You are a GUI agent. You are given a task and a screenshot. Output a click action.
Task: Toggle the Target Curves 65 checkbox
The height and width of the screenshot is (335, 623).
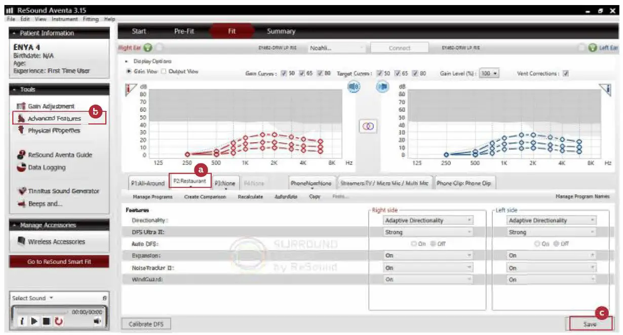(398, 73)
